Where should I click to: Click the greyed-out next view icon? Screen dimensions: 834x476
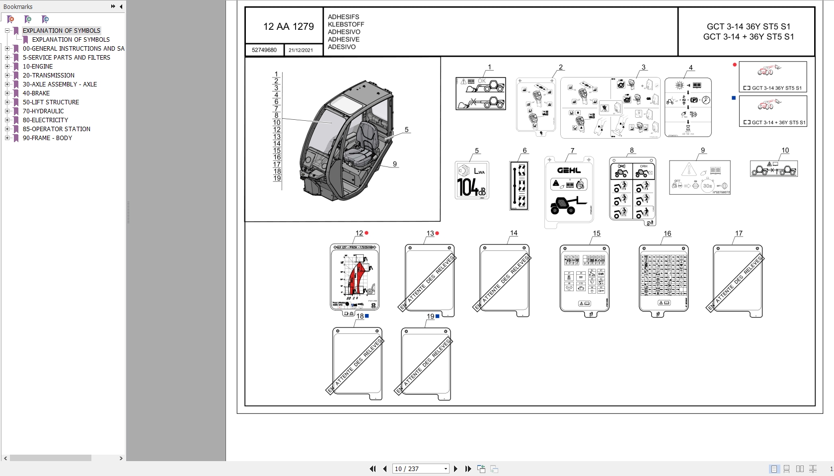click(494, 469)
